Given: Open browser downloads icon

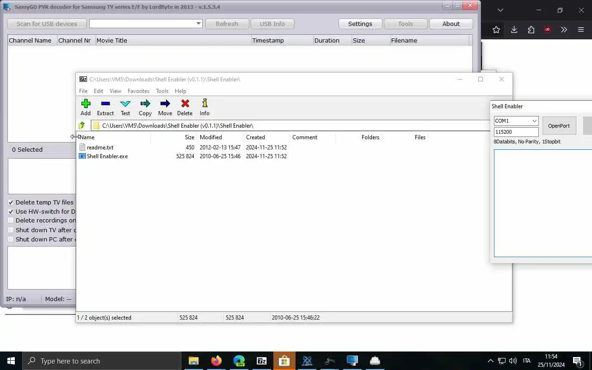Looking at the screenshot, I should click(x=514, y=30).
